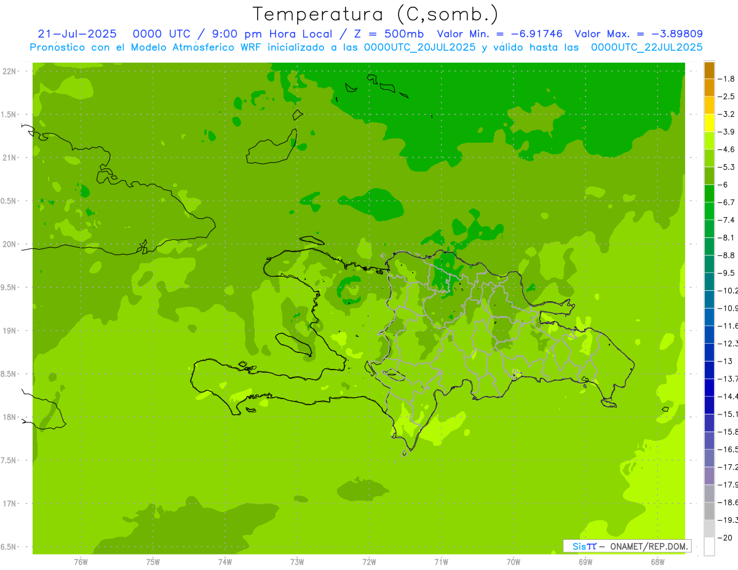Click the 'Valor Min. = -6.91746' value

[499, 34]
